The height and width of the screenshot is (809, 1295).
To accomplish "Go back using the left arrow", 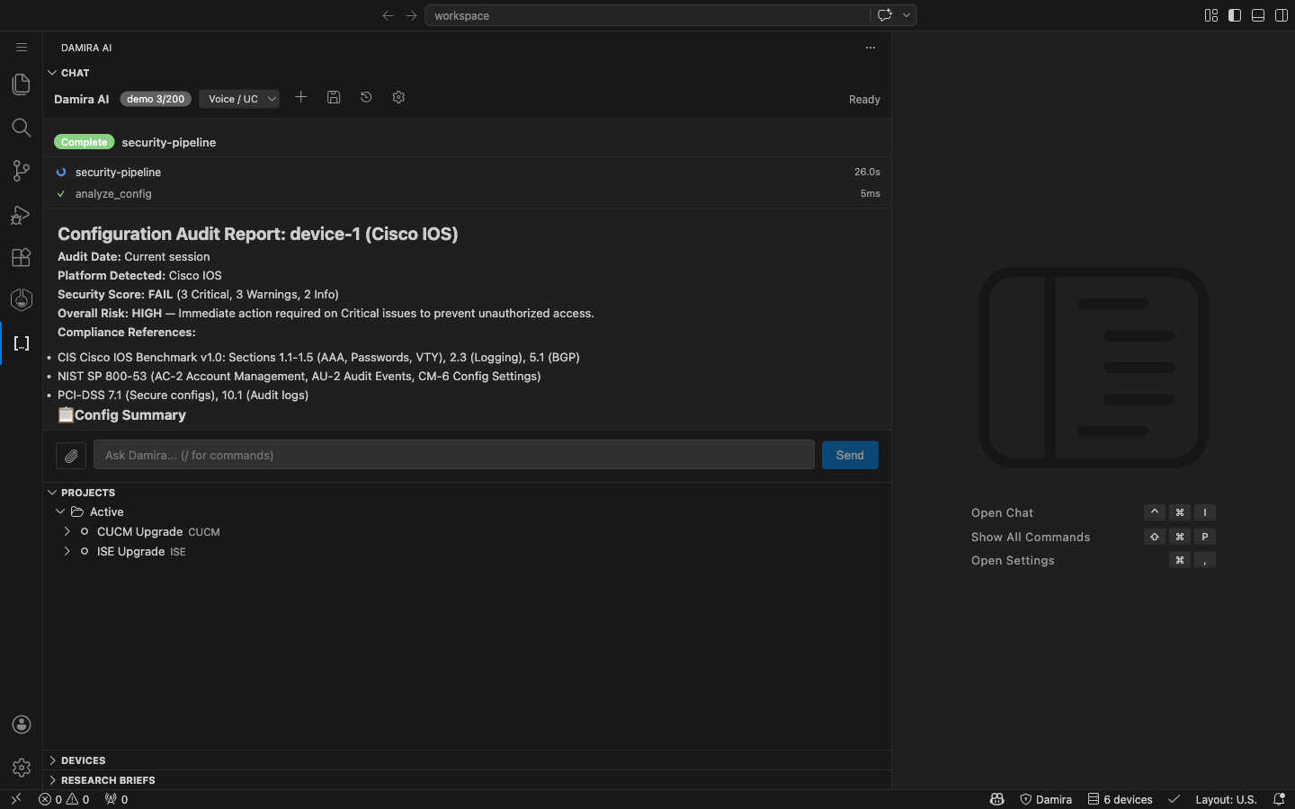I will click(388, 15).
